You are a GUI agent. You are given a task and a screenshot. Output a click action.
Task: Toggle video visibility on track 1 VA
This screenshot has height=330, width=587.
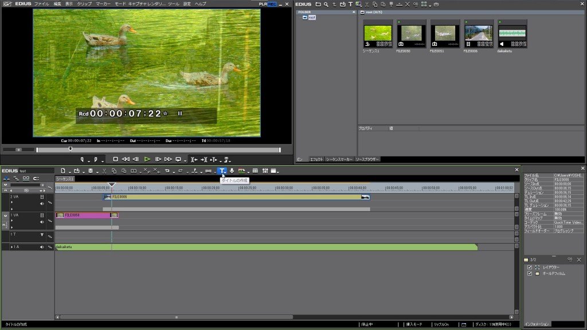click(x=42, y=215)
